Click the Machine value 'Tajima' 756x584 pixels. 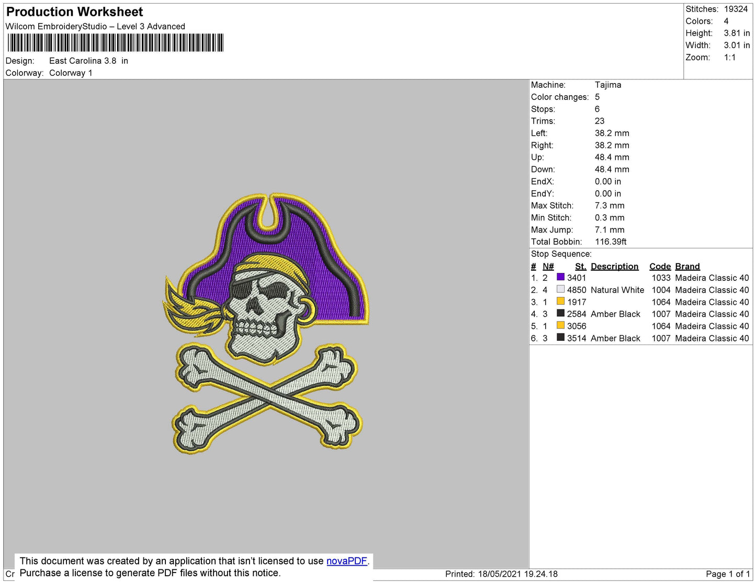click(x=608, y=85)
